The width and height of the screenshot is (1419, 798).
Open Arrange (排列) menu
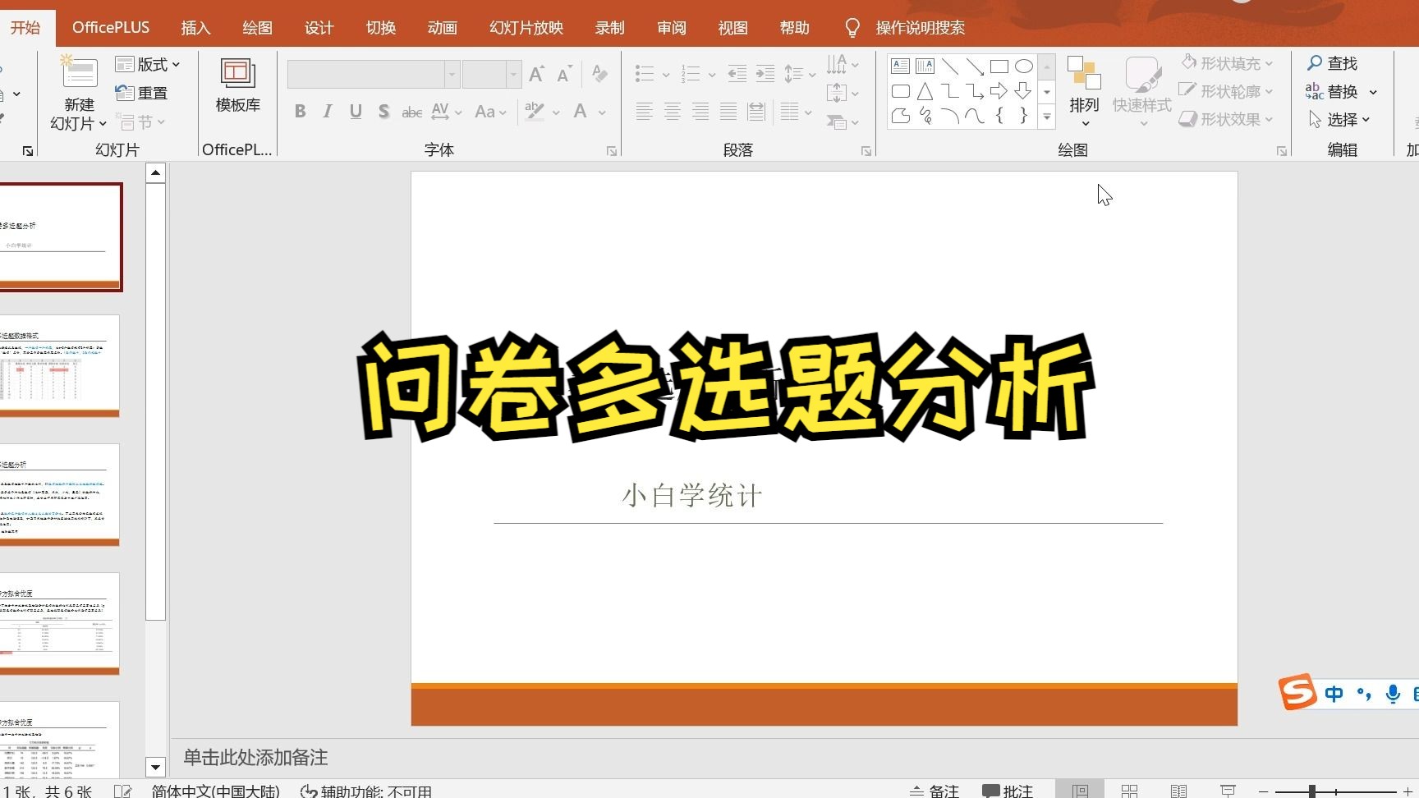tap(1084, 90)
